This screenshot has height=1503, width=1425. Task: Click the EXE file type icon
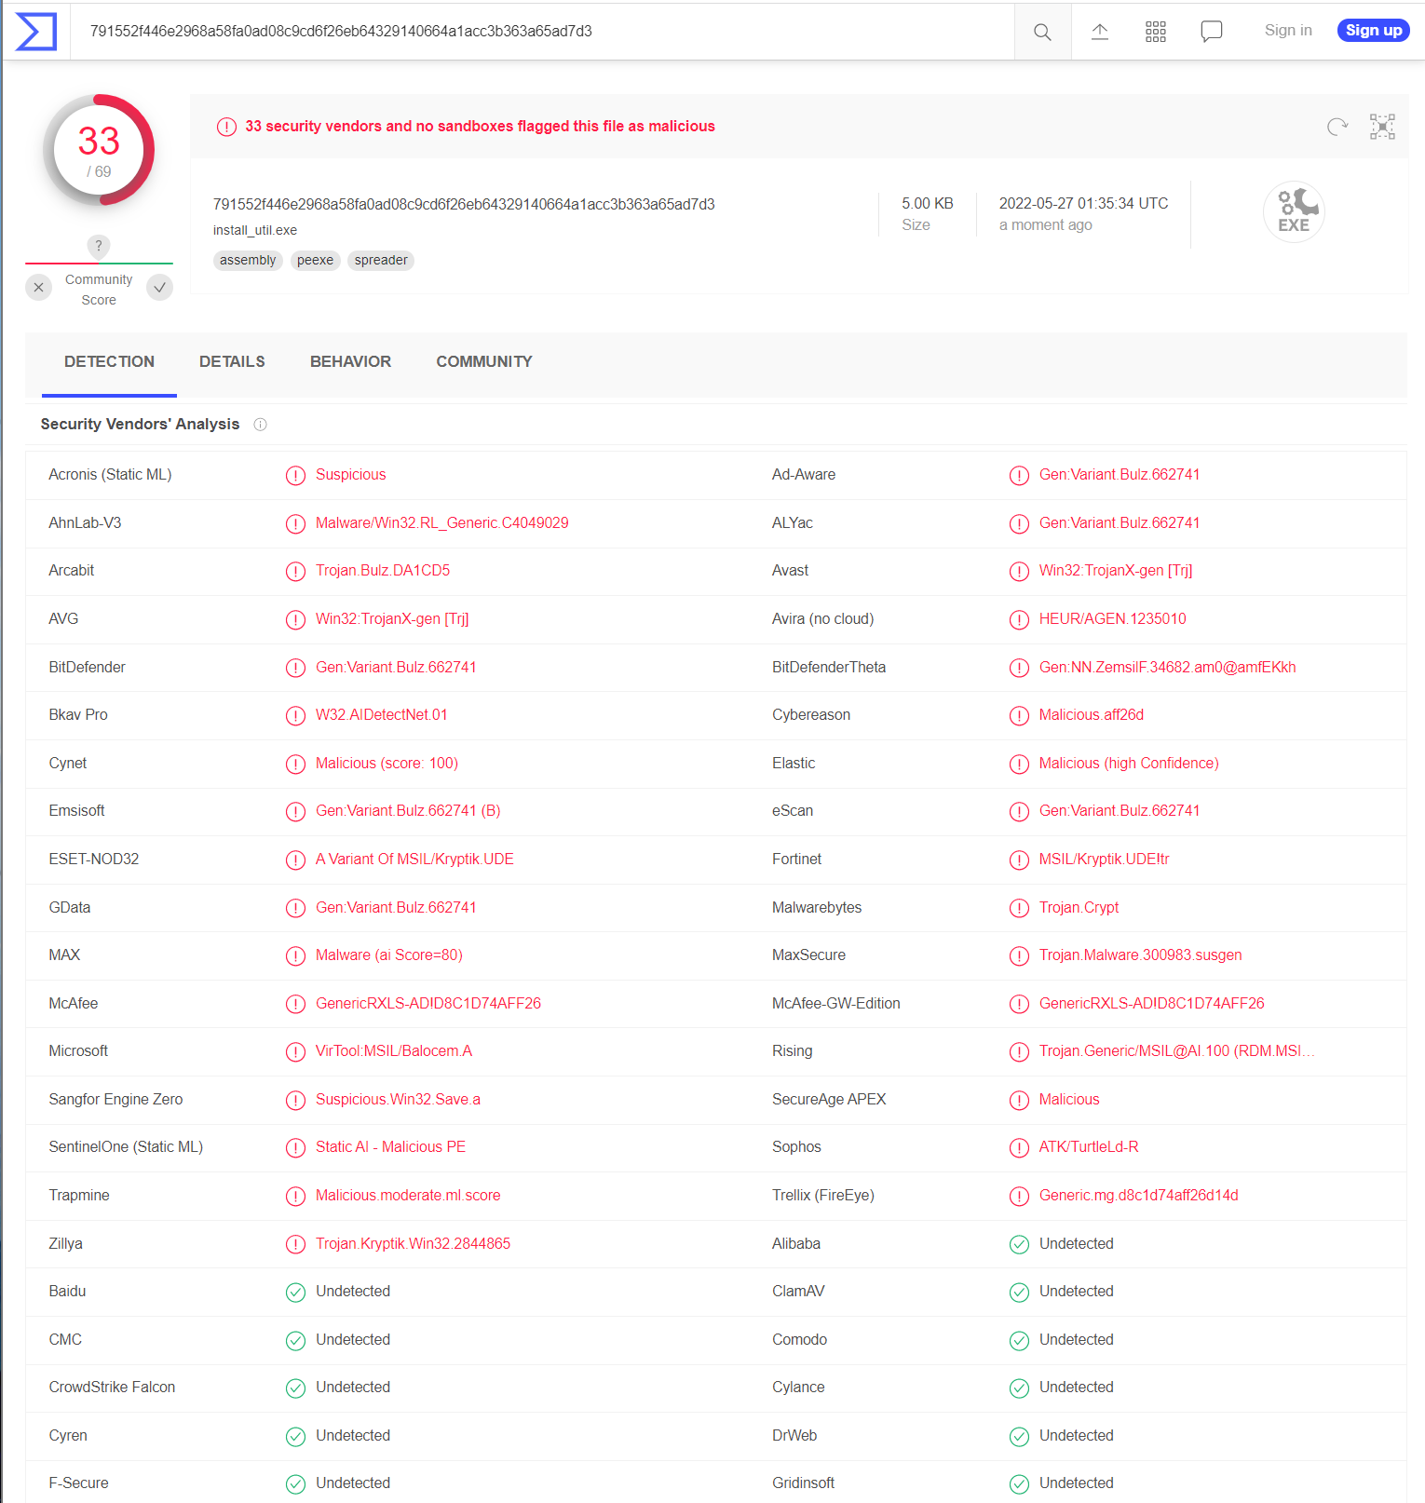coord(1294,212)
